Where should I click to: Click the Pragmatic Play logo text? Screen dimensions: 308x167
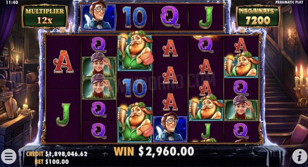(x=289, y=3)
